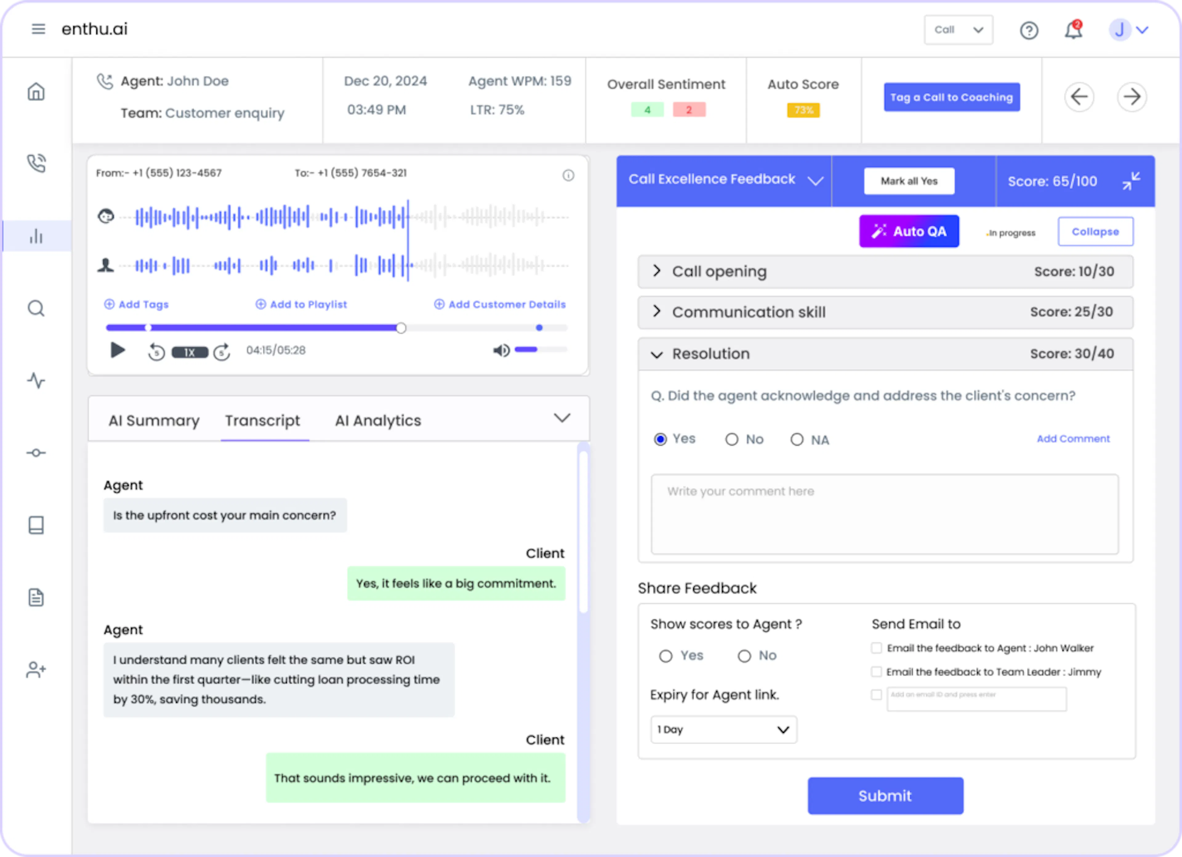1182x857 pixels.
Task: Run Auto QA
Action: click(x=909, y=232)
